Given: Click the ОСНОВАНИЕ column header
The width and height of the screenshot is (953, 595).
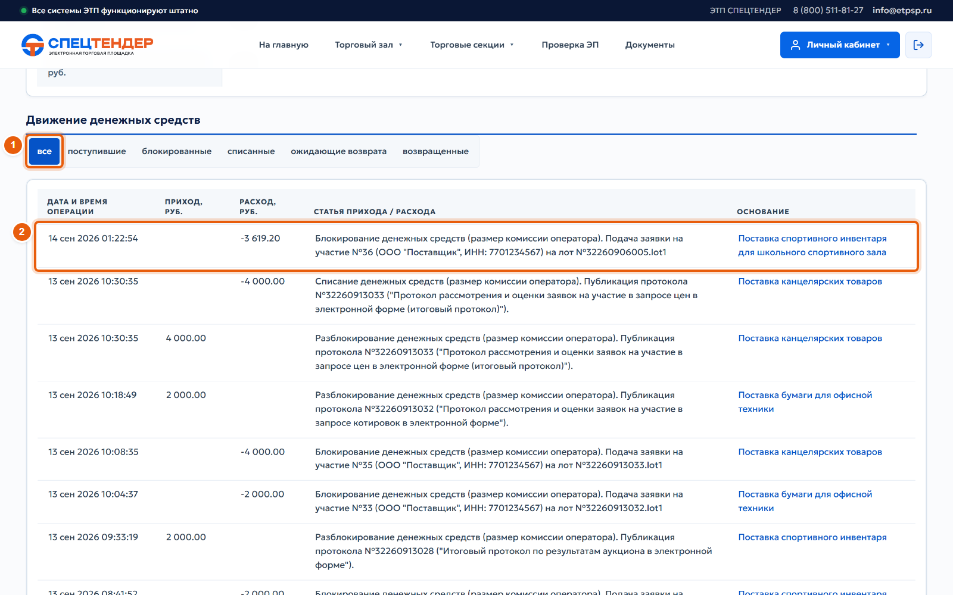Looking at the screenshot, I should (763, 212).
